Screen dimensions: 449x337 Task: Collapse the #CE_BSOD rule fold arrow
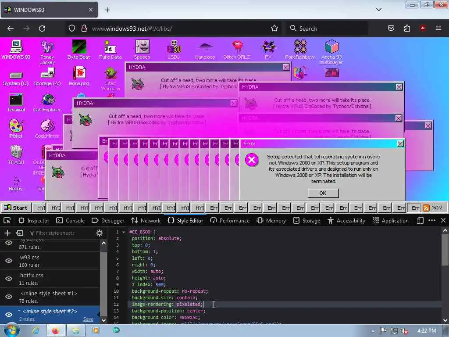124,232
